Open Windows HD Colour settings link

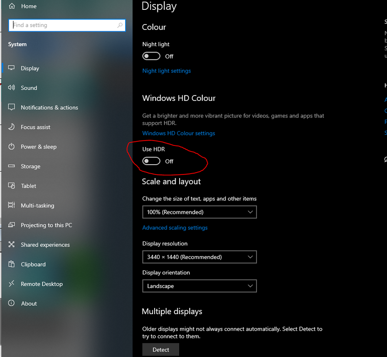[179, 133]
